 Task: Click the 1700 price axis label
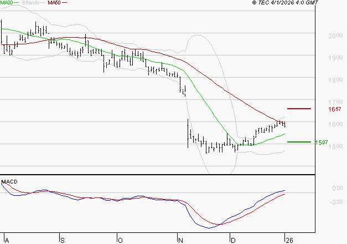[x=335, y=102]
